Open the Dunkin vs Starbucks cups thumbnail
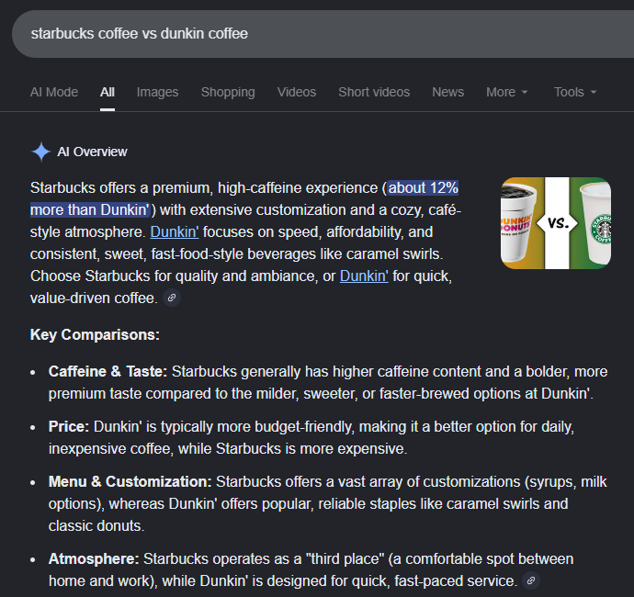This screenshot has width=634, height=597. point(555,223)
